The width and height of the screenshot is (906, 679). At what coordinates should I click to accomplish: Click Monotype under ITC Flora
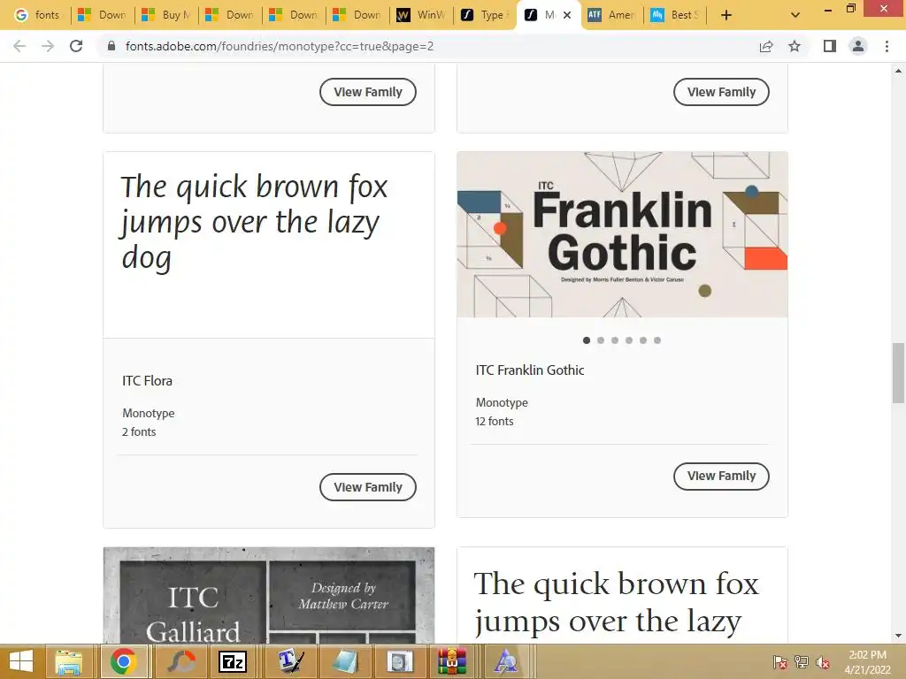(149, 414)
